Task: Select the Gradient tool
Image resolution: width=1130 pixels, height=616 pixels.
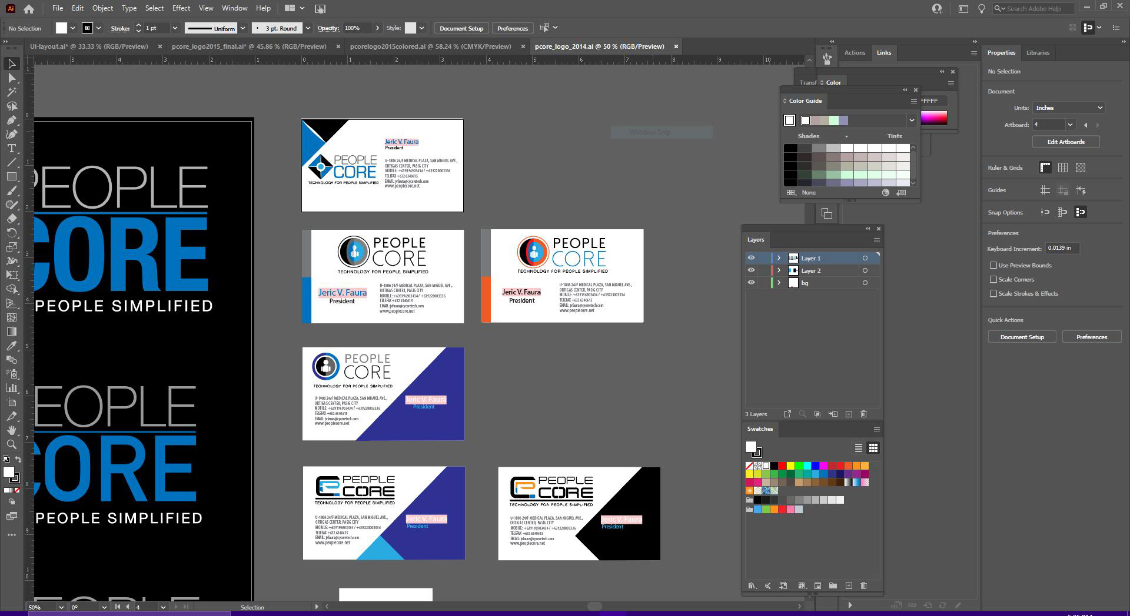Action: (11, 332)
